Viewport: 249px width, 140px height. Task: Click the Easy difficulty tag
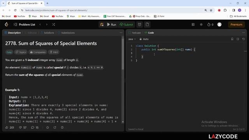pos(9,52)
